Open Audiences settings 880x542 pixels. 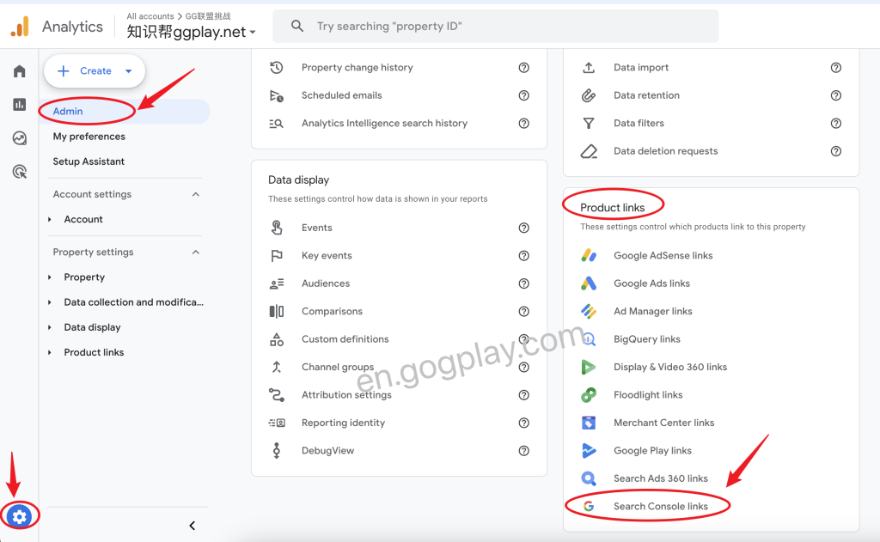(x=326, y=283)
